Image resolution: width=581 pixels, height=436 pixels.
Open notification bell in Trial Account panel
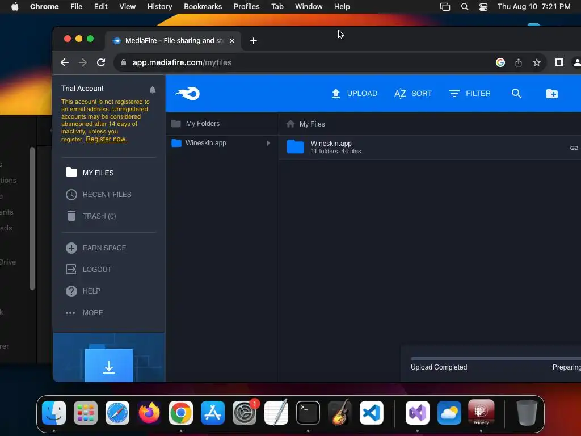(153, 89)
